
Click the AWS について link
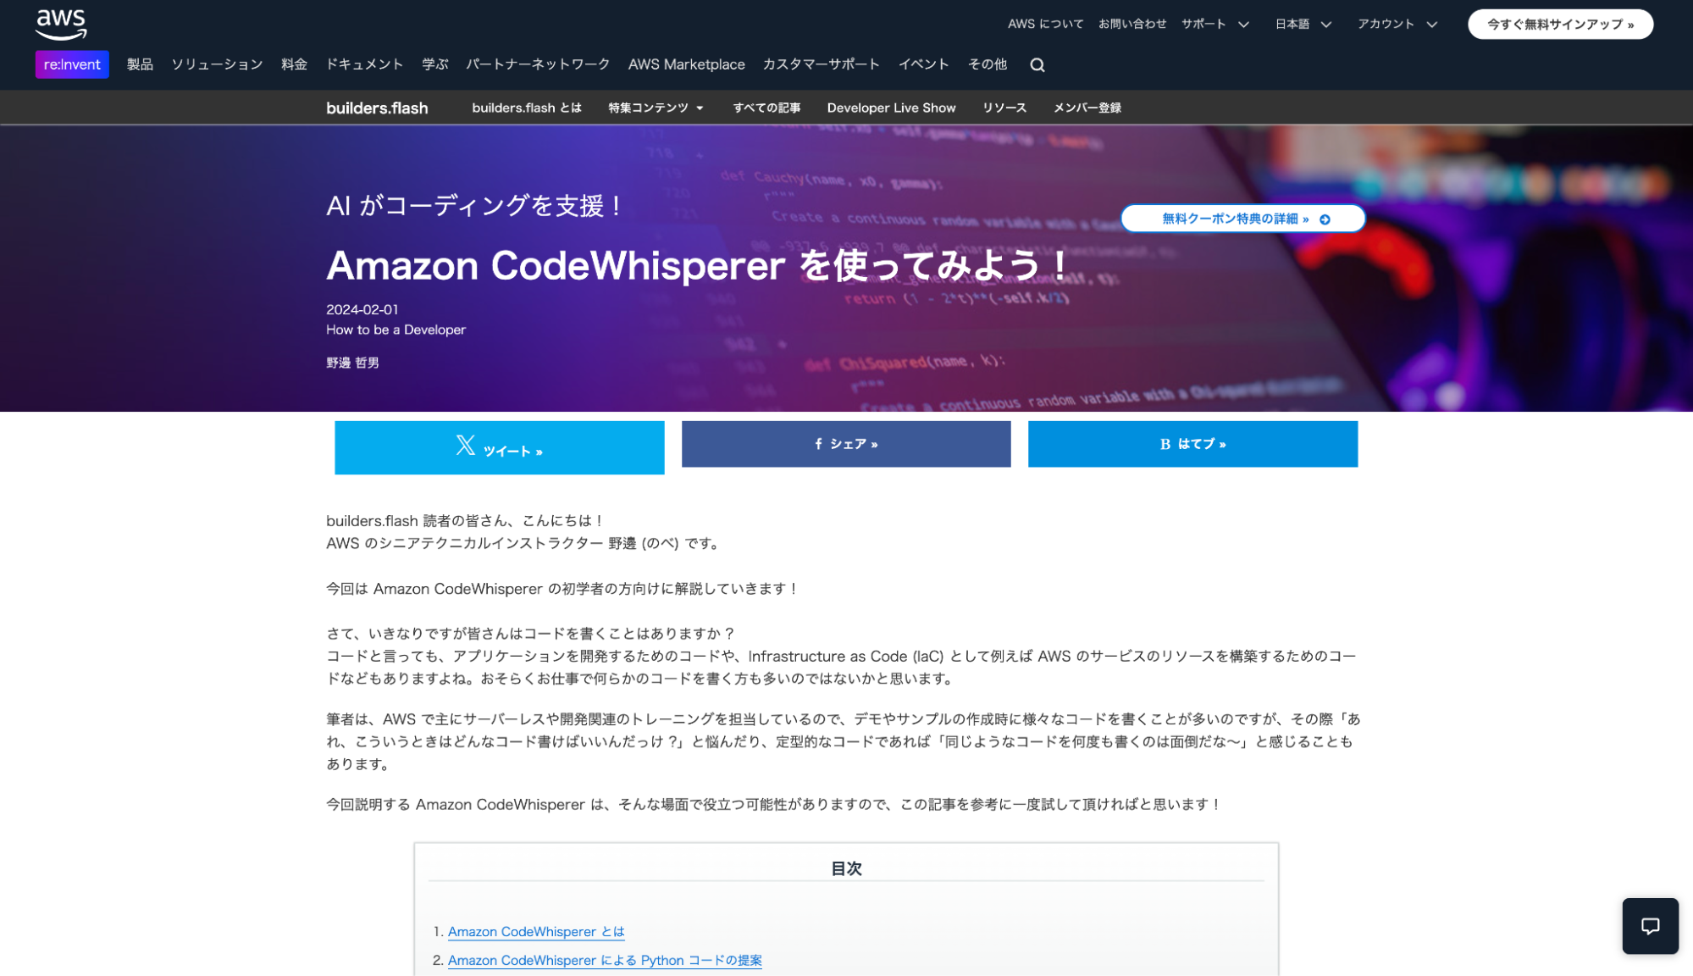pyautogui.click(x=1045, y=24)
